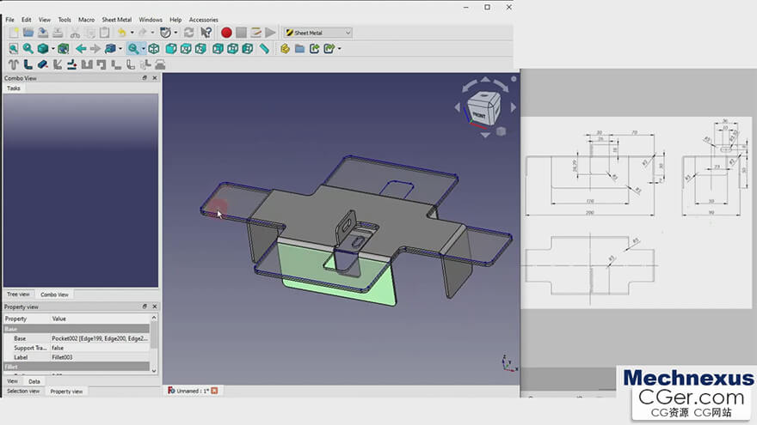Switch to the Tree view tab
Viewport: 757px width, 425px height.
click(x=20, y=294)
